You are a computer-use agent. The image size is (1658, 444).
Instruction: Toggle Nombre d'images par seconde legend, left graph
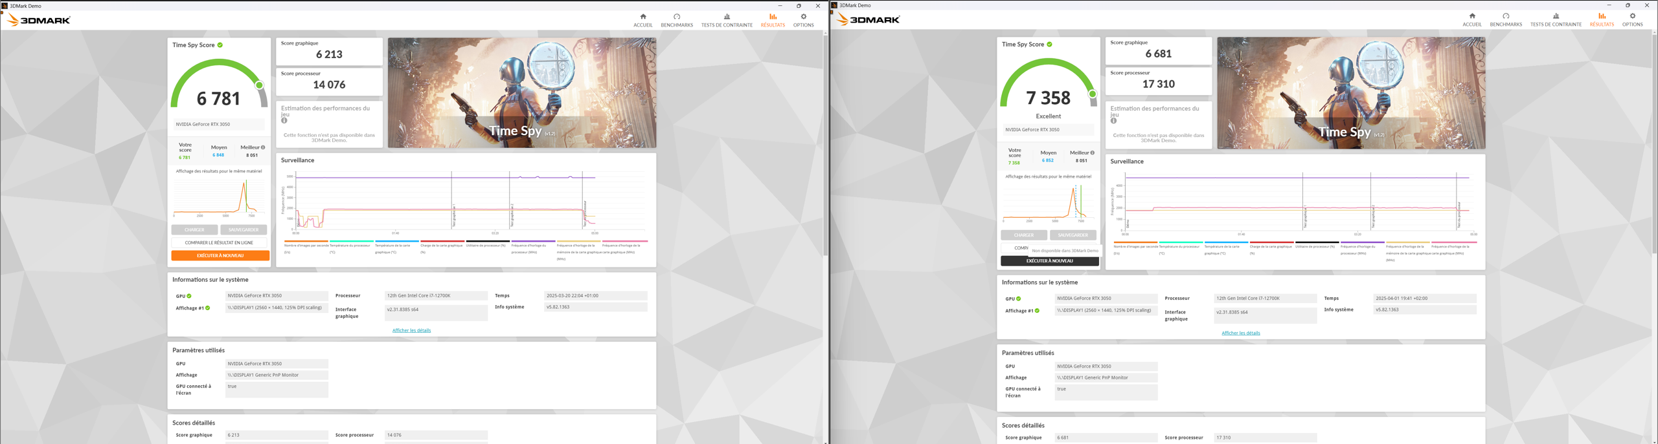(x=306, y=248)
